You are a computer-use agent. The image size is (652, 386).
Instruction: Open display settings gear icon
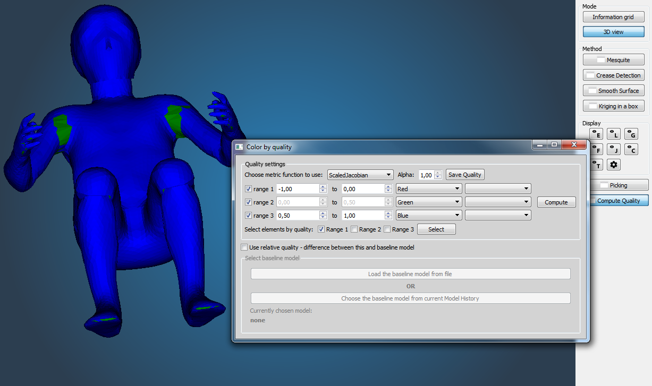(614, 165)
